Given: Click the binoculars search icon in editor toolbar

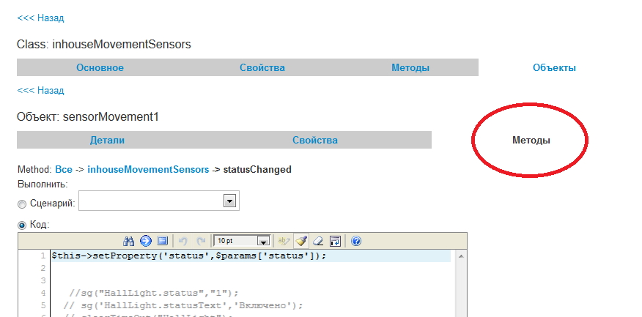Looking at the screenshot, I should coord(128,241).
